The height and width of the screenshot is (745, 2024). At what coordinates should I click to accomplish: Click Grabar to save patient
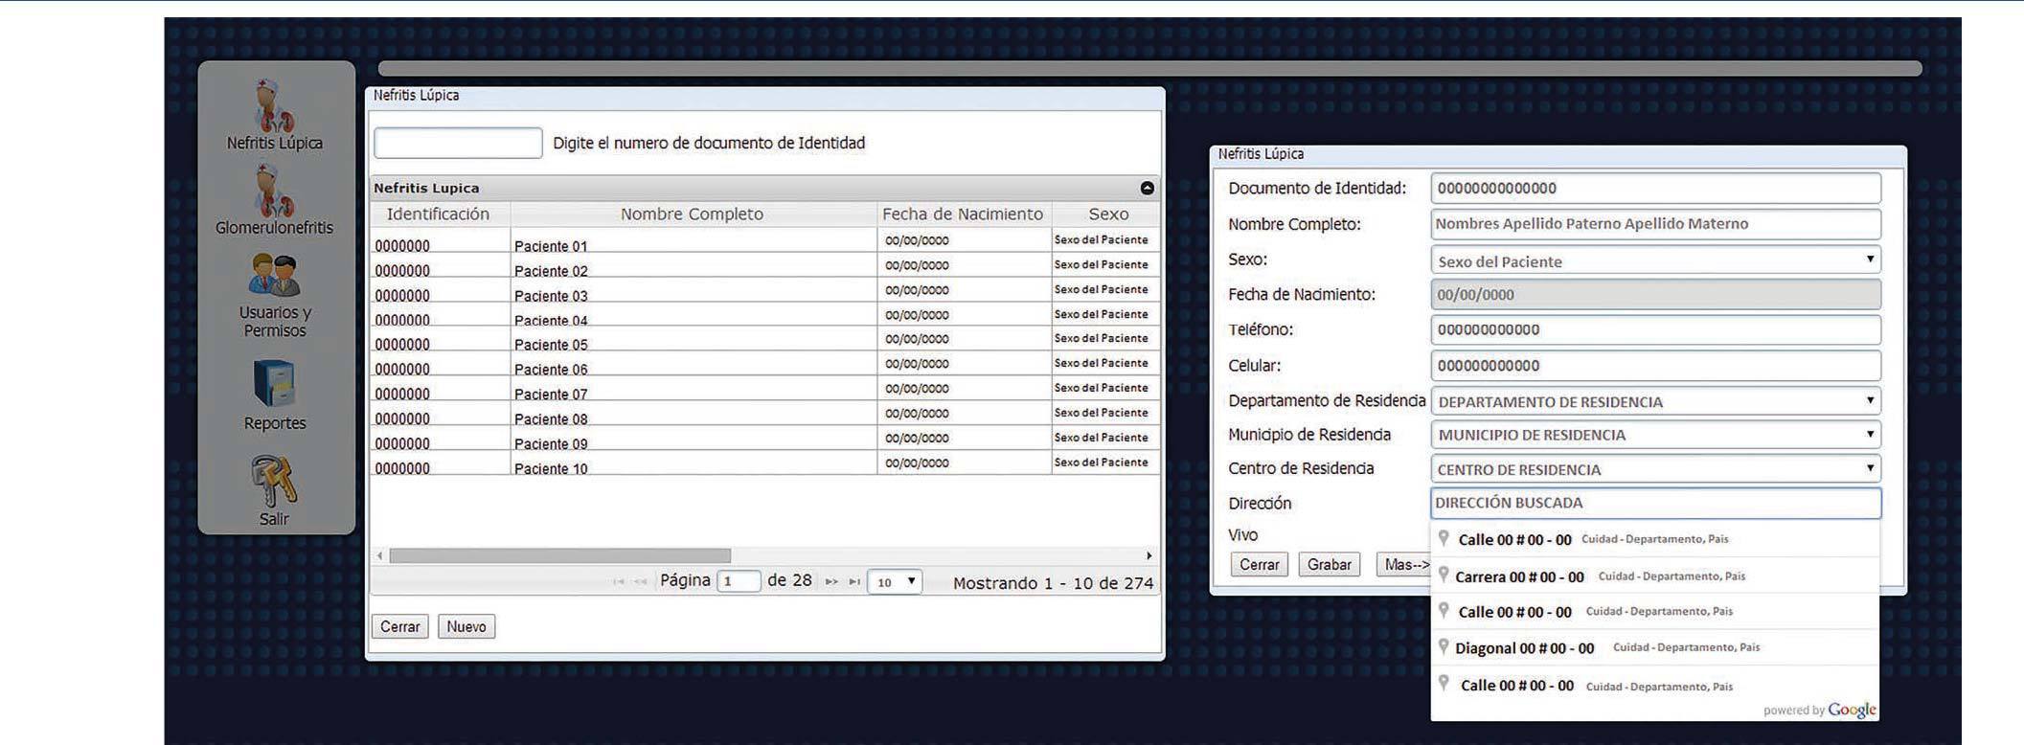pyautogui.click(x=1329, y=564)
